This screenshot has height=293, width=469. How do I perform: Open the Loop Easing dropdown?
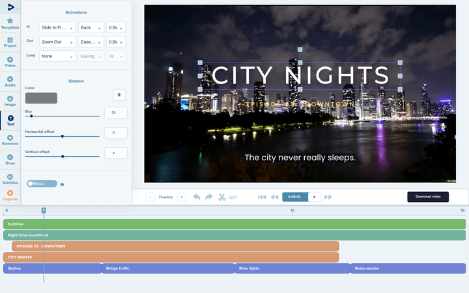[x=91, y=56]
